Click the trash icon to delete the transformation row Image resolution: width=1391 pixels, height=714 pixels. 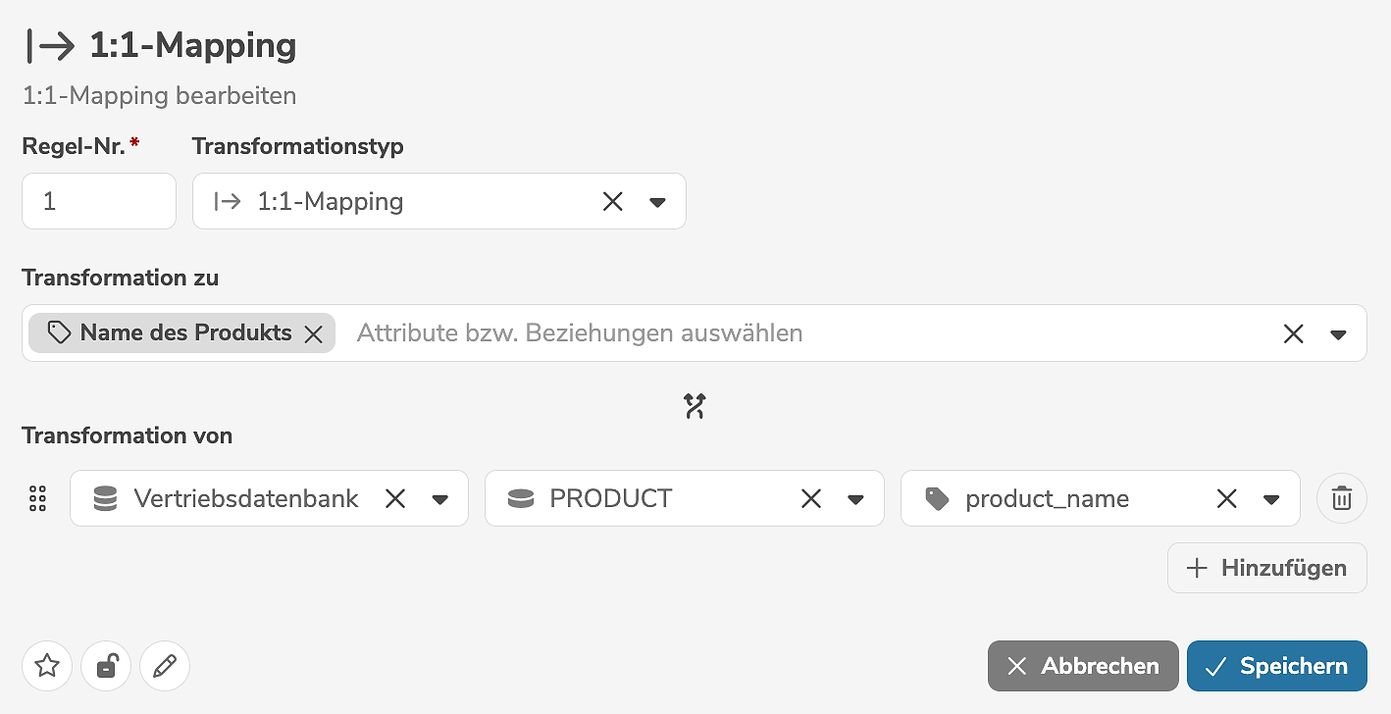(x=1341, y=498)
